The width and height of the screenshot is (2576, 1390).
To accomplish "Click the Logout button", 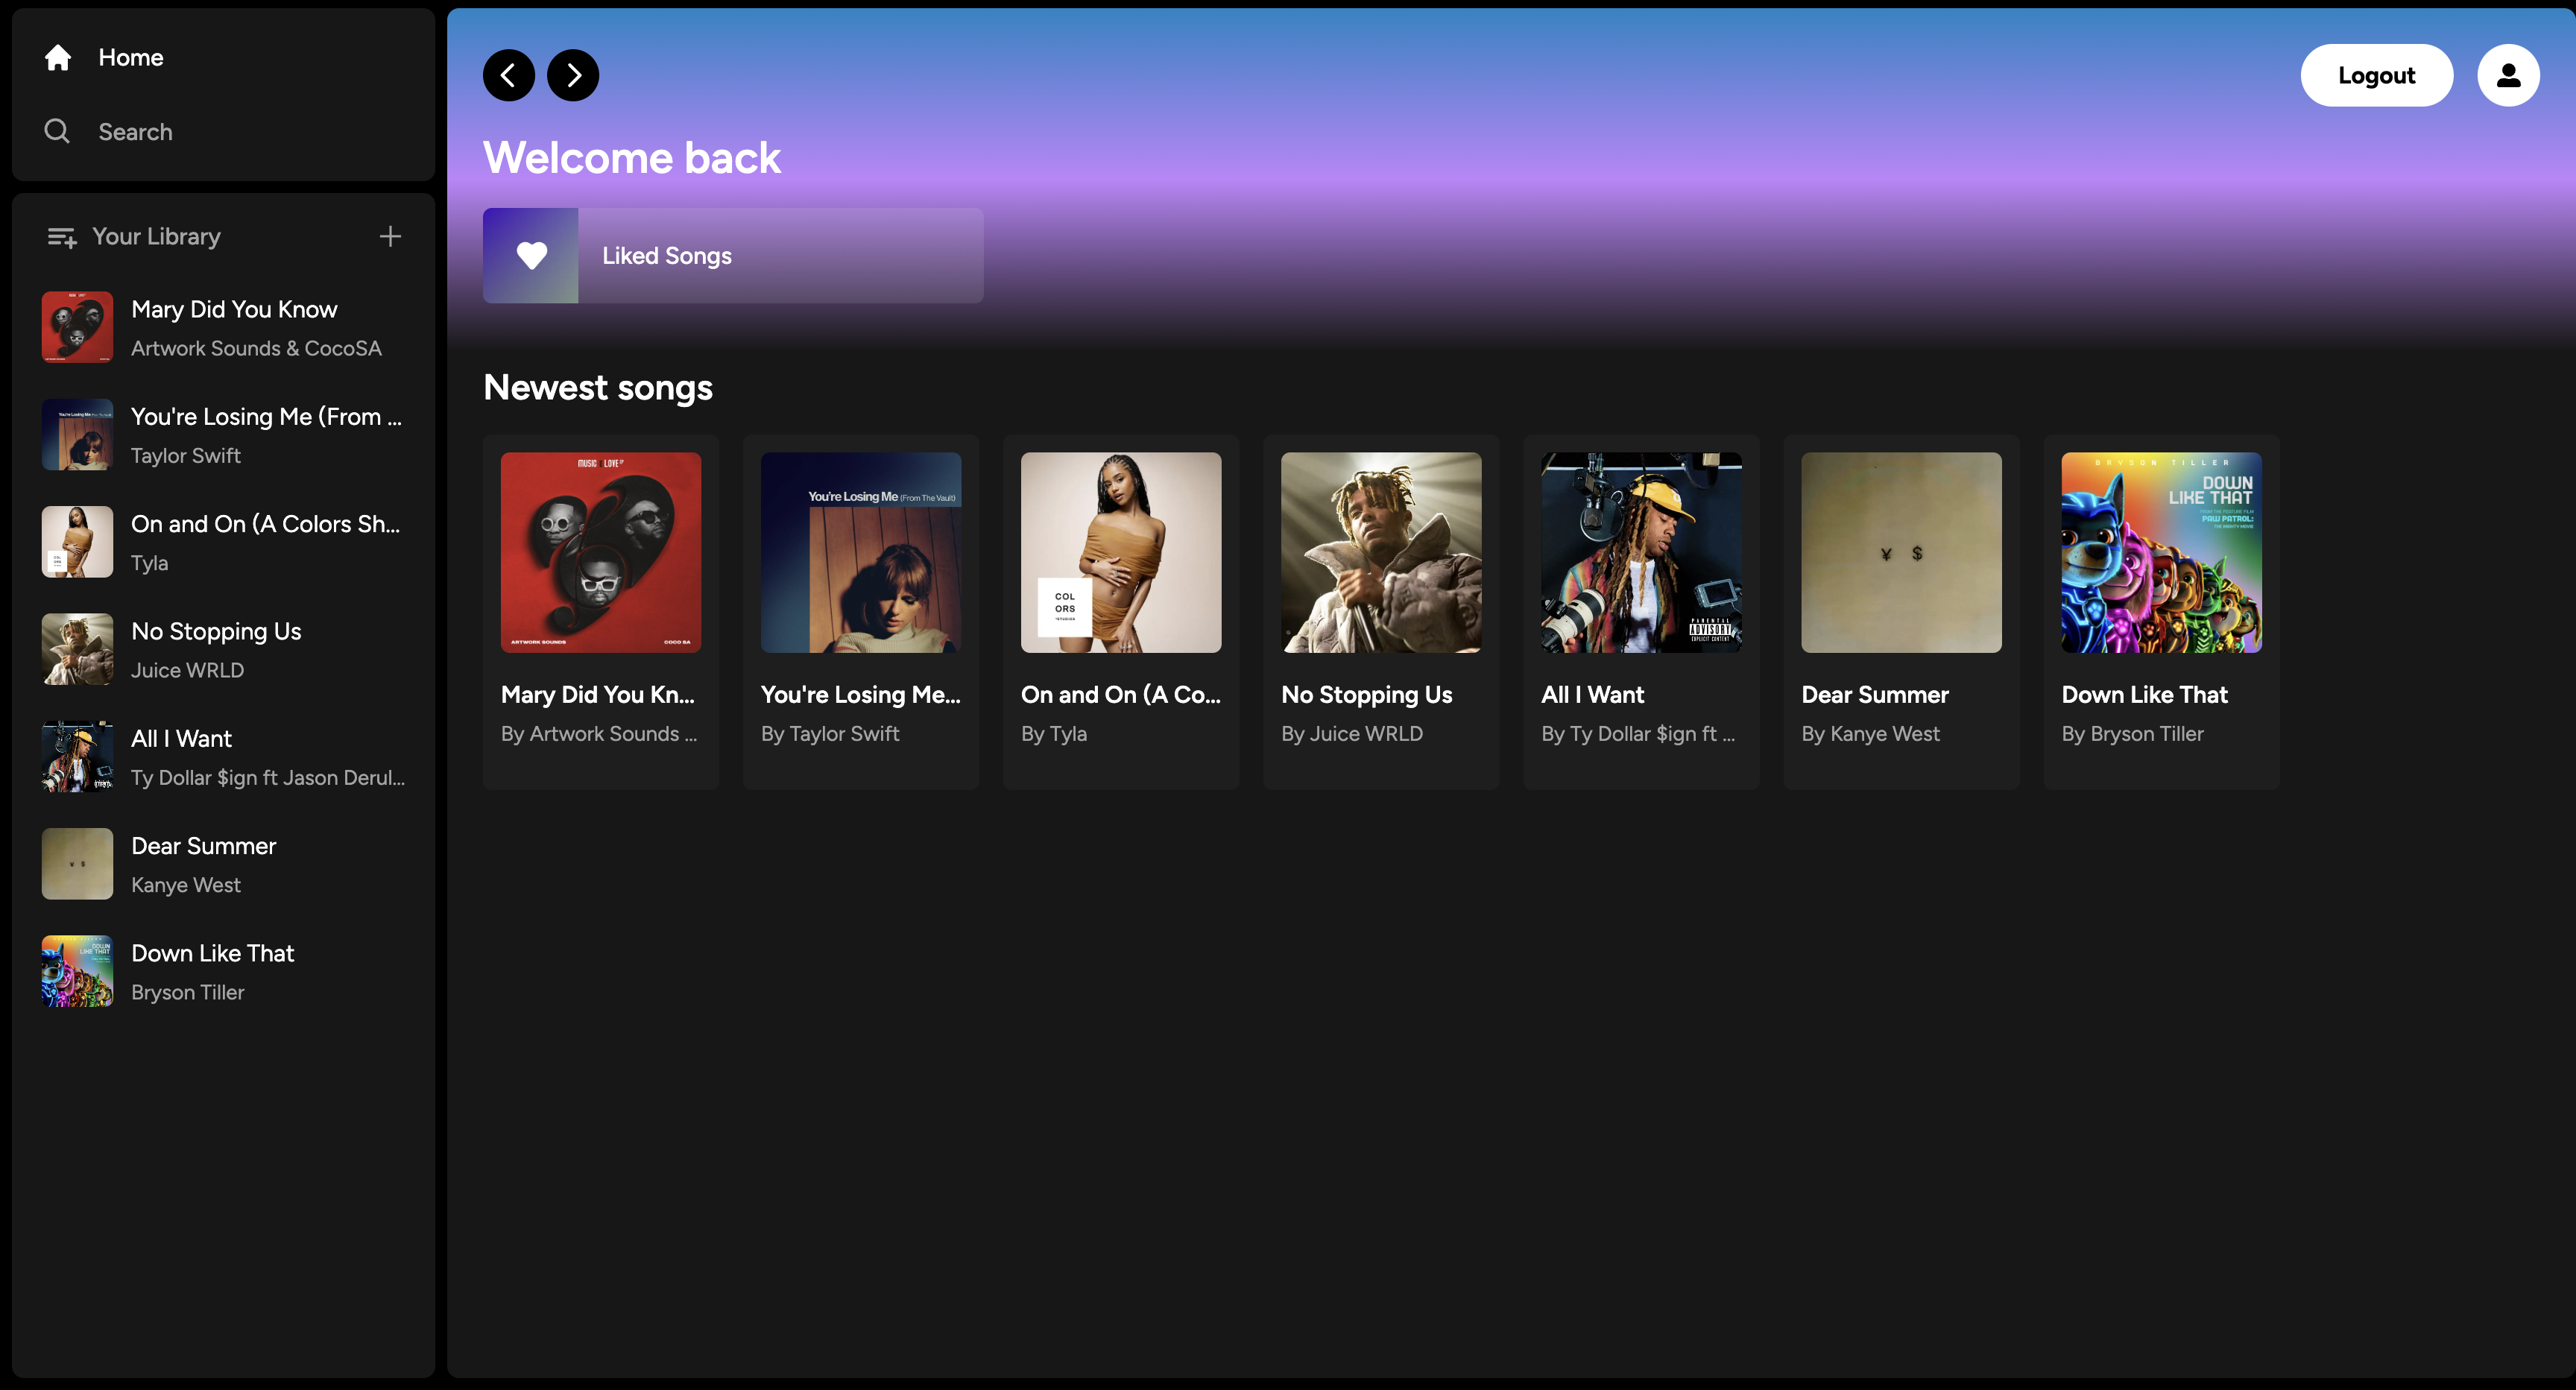I will point(2376,75).
